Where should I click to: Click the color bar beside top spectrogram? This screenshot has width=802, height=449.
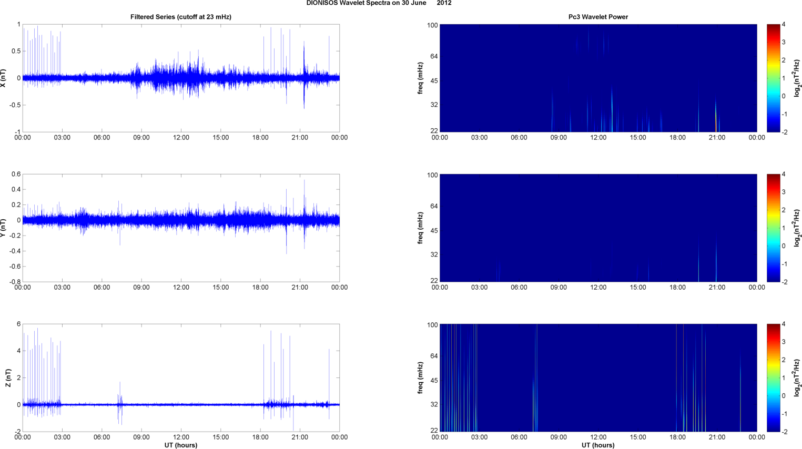[773, 78]
